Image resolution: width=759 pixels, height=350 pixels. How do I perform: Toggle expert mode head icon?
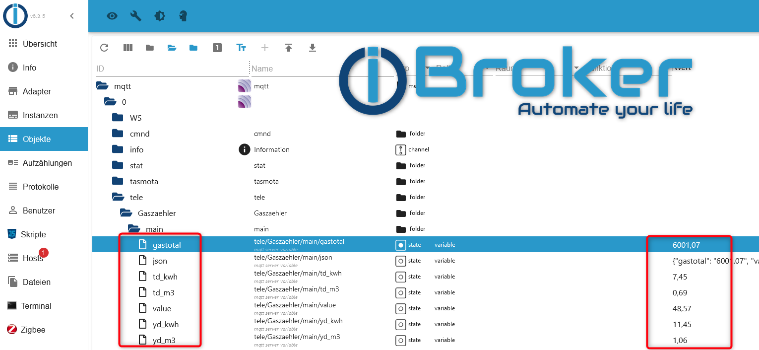coord(184,16)
